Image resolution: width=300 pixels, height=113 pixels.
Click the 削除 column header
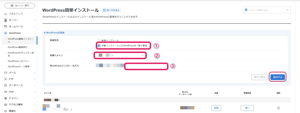click(x=278, y=93)
